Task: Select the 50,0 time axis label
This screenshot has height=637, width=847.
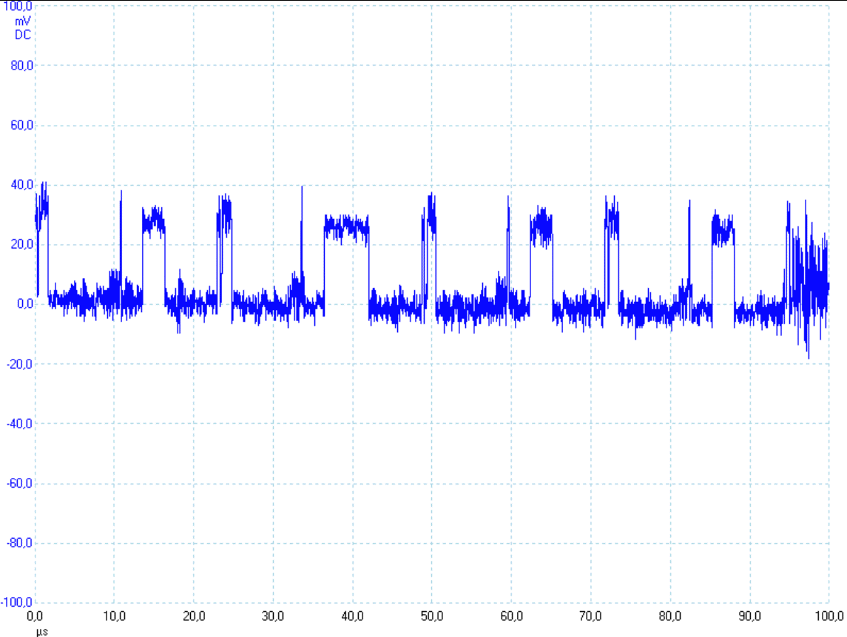Action: (432, 616)
